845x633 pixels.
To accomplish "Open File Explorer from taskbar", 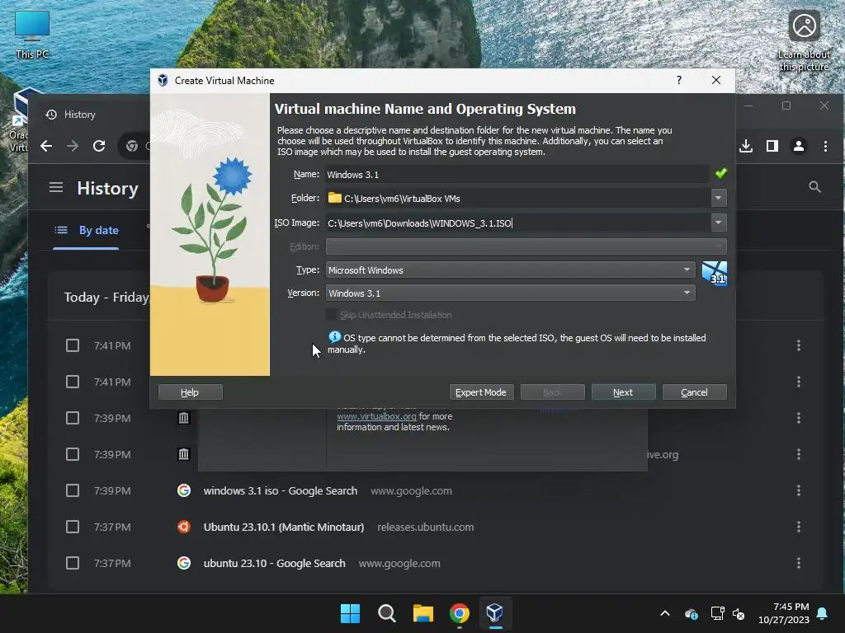I will pyautogui.click(x=423, y=613).
